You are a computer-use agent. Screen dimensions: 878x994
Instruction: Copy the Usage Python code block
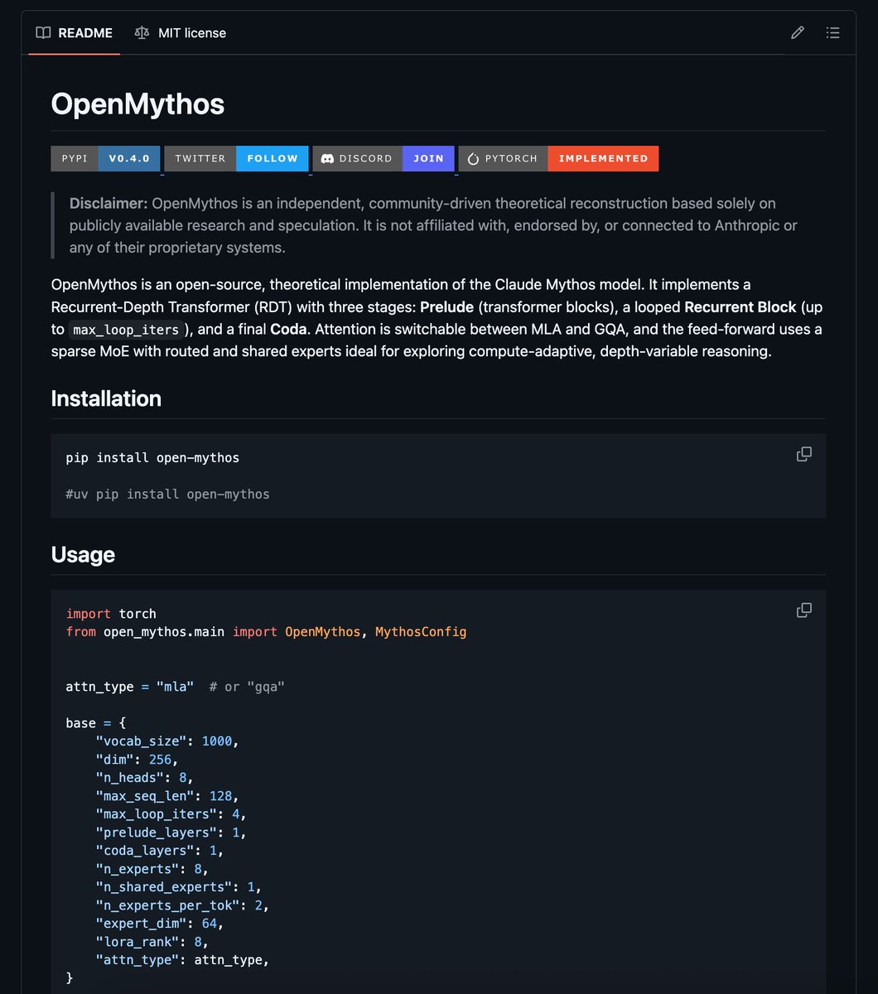point(803,610)
